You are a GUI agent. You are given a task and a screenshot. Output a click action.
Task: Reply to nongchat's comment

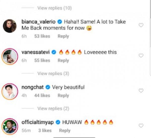tap(63, 96)
